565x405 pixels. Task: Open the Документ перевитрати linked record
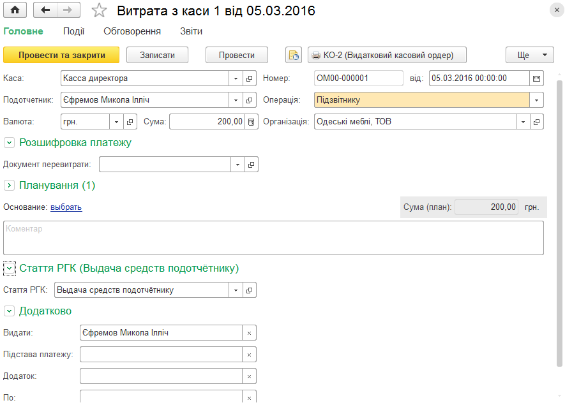click(252, 165)
